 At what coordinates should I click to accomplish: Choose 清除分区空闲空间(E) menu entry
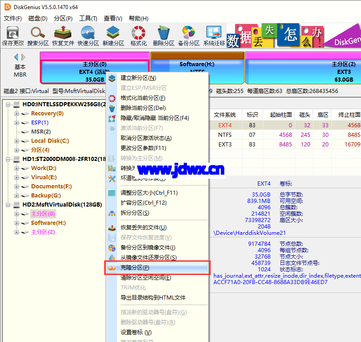coord(157,278)
